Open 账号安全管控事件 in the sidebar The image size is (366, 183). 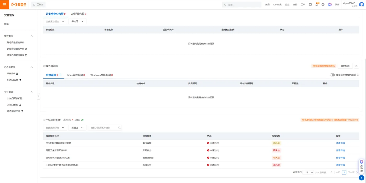[x=16, y=42]
